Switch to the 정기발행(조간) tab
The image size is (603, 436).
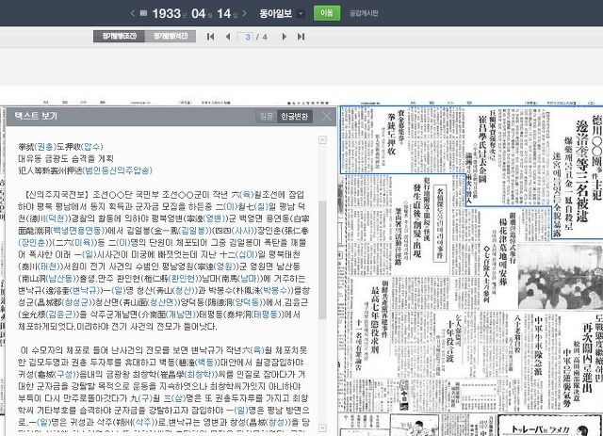tap(119, 36)
